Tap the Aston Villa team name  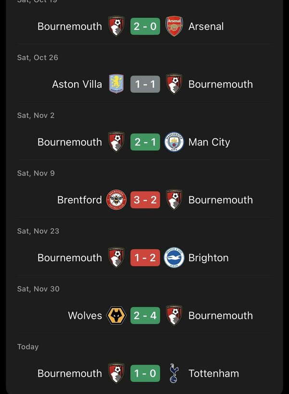[77, 84]
